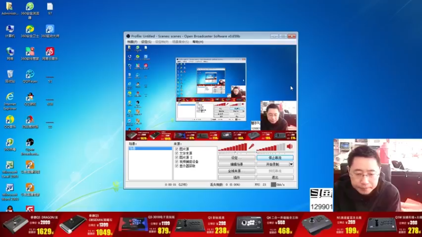Click the 编辑场景 button
422x237 pixels.
[237, 164]
